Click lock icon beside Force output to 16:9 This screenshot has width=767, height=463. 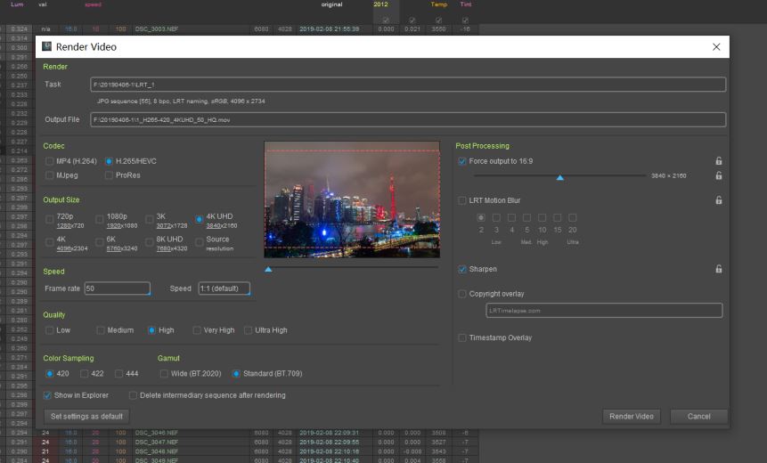tap(718, 161)
